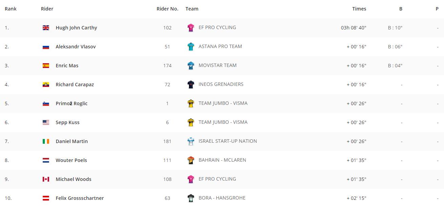Click the British flag next to Hugh John Carthy
The height and width of the screenshot is (210, 444).
46,28
